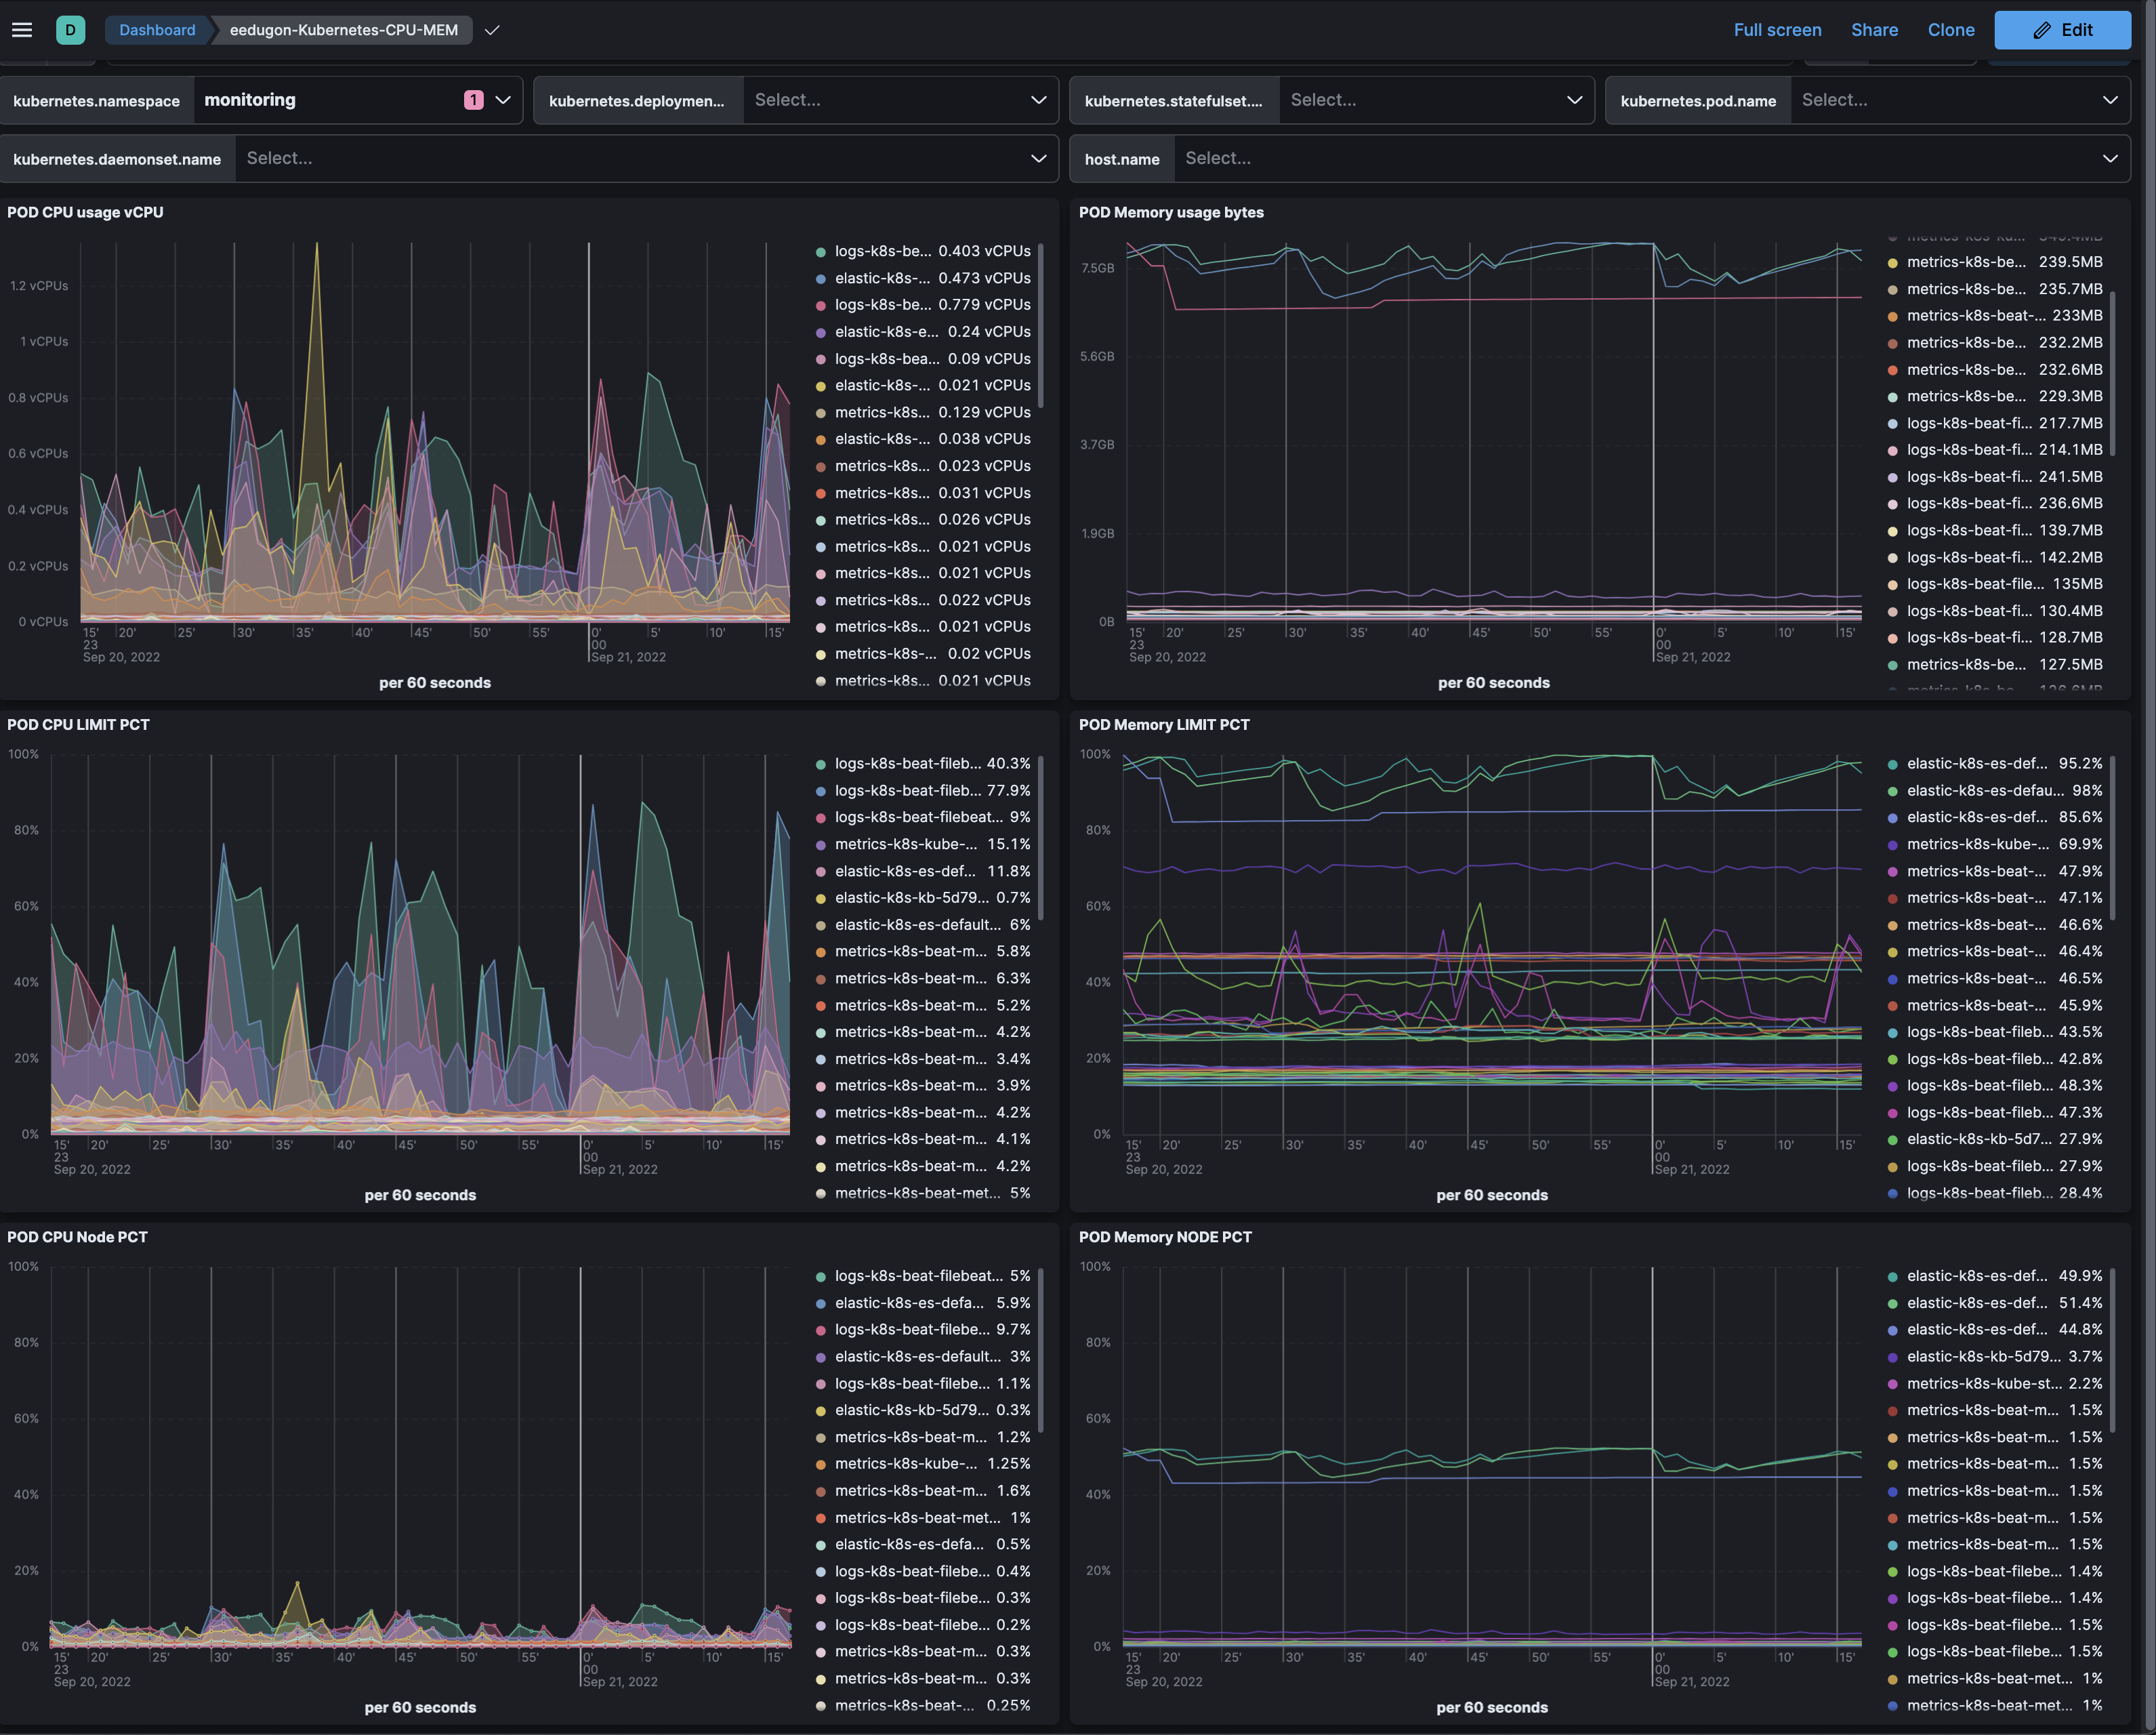Click the green D space avatar
Viewport: 2156px width, 1735px height.
click(x=70, y=30)
